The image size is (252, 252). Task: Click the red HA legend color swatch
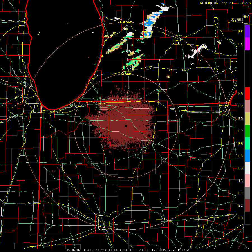point(247,94)
